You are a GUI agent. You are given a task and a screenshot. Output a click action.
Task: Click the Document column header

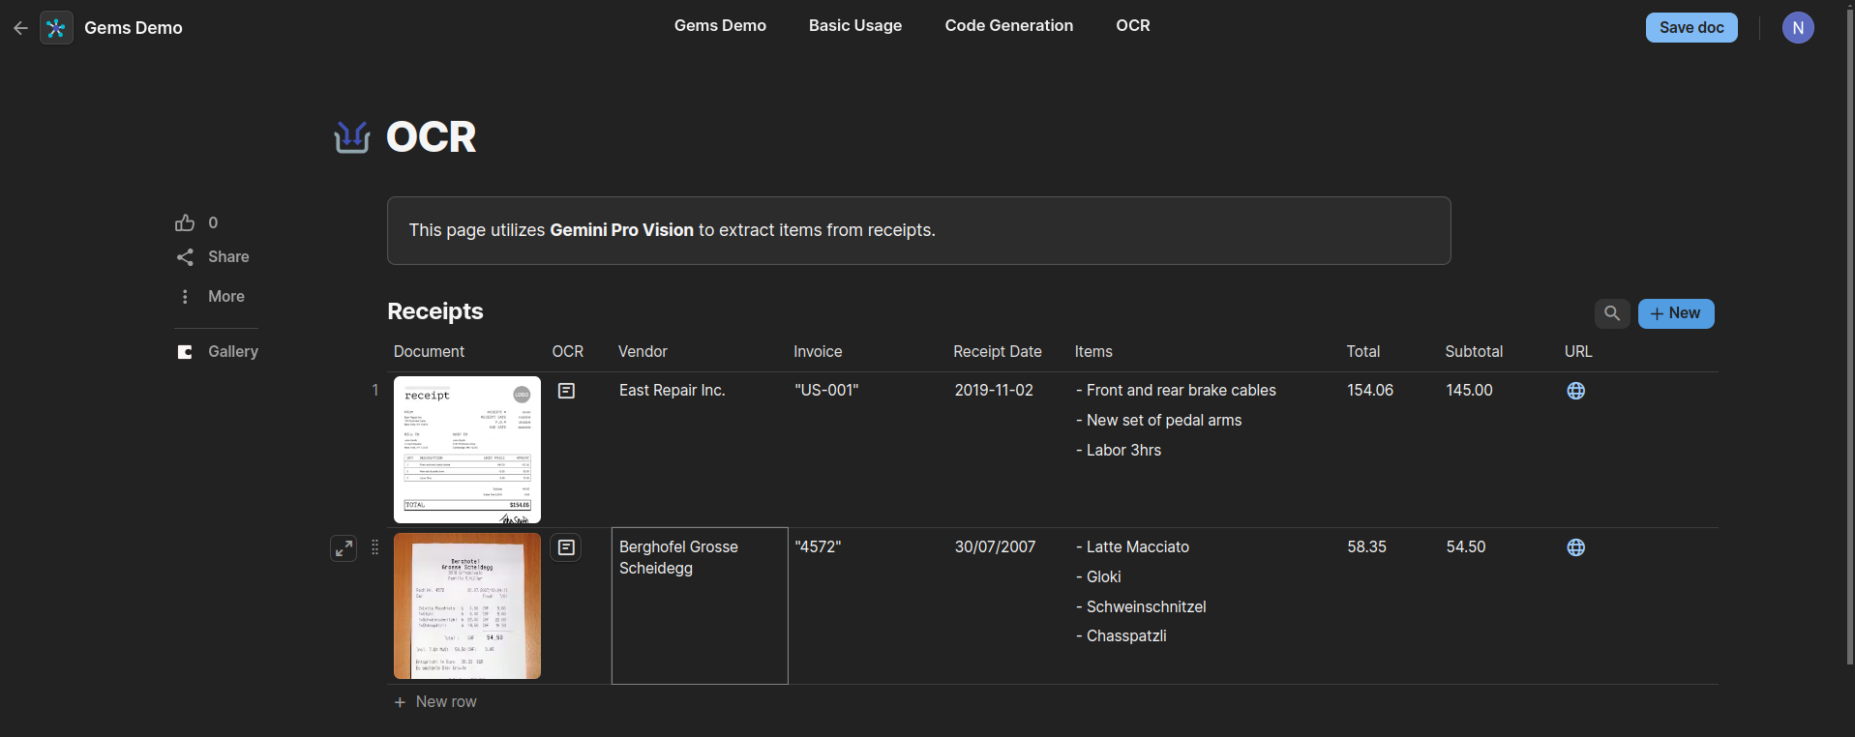(429, 352)
